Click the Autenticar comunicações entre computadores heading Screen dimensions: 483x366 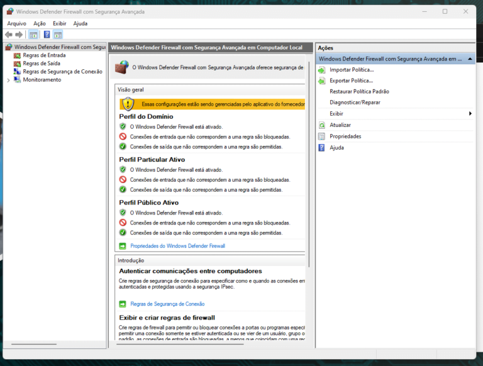191,271
